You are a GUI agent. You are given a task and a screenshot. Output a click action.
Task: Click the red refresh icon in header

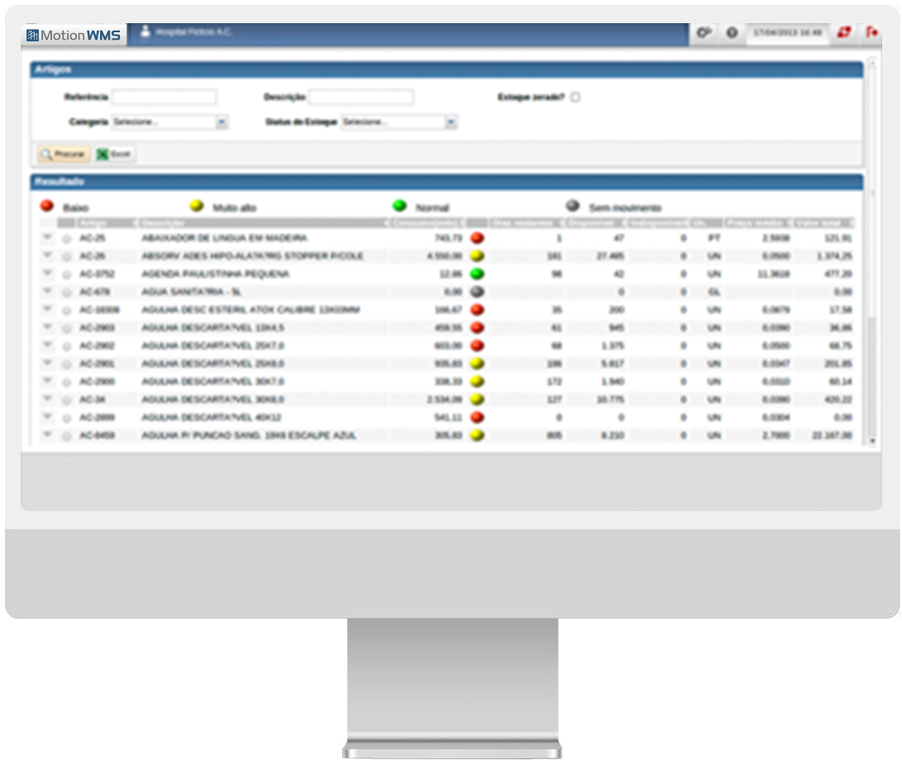844,33
